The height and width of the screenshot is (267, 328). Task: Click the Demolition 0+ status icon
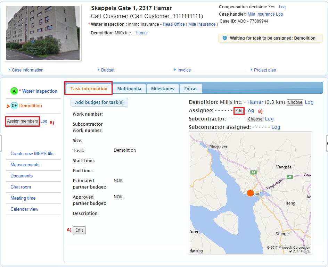14,106
